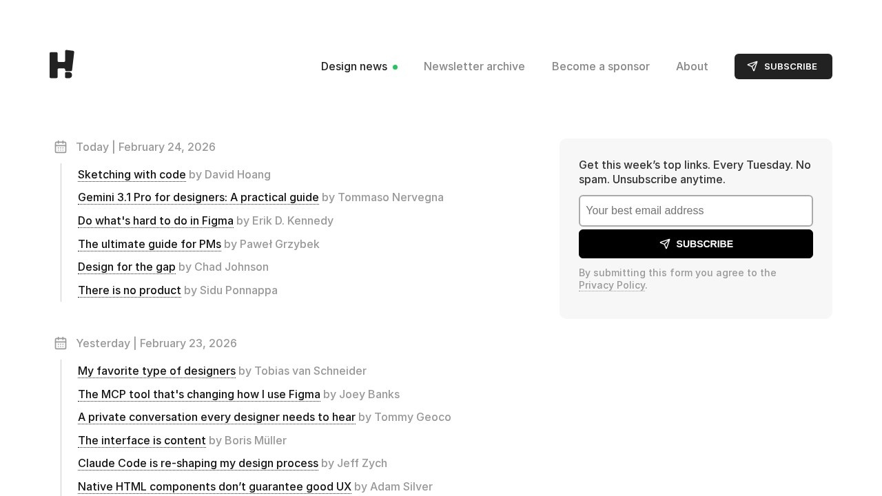882x496 pixels.
Task: Focus the email address input field
Action: 696,211
